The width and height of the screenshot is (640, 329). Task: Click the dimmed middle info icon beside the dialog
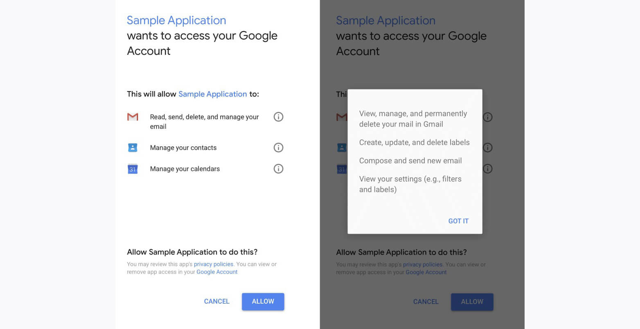487,148
